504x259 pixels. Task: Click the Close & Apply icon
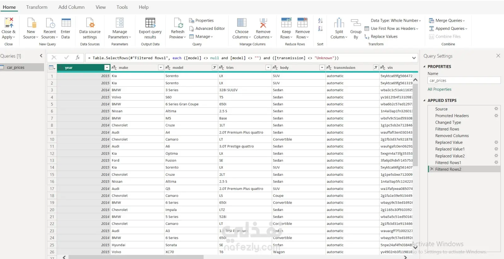pos(9,23)
